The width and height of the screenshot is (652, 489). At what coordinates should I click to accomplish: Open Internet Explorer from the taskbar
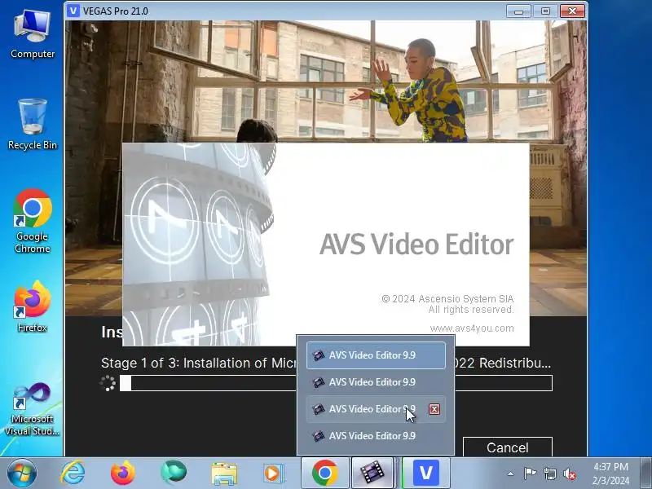[73, 474]
